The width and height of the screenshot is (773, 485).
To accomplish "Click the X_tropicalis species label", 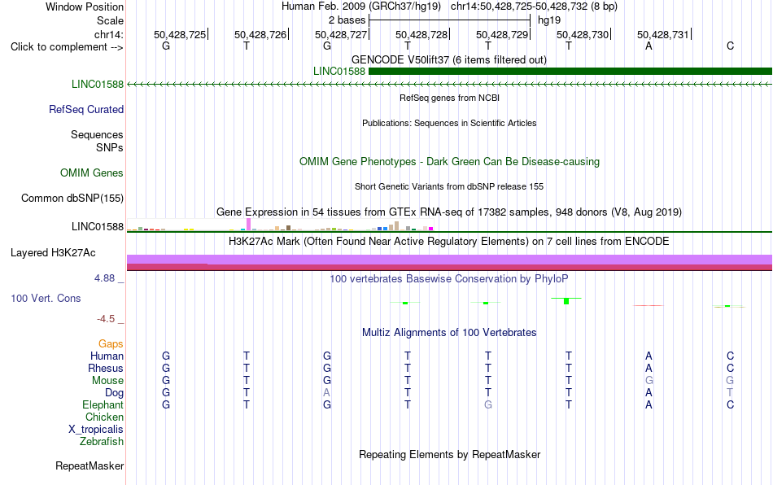I will (x=96, y=430).
